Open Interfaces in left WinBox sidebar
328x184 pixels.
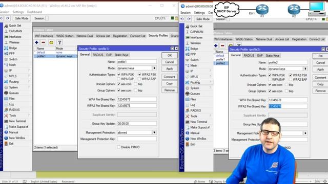15,37
